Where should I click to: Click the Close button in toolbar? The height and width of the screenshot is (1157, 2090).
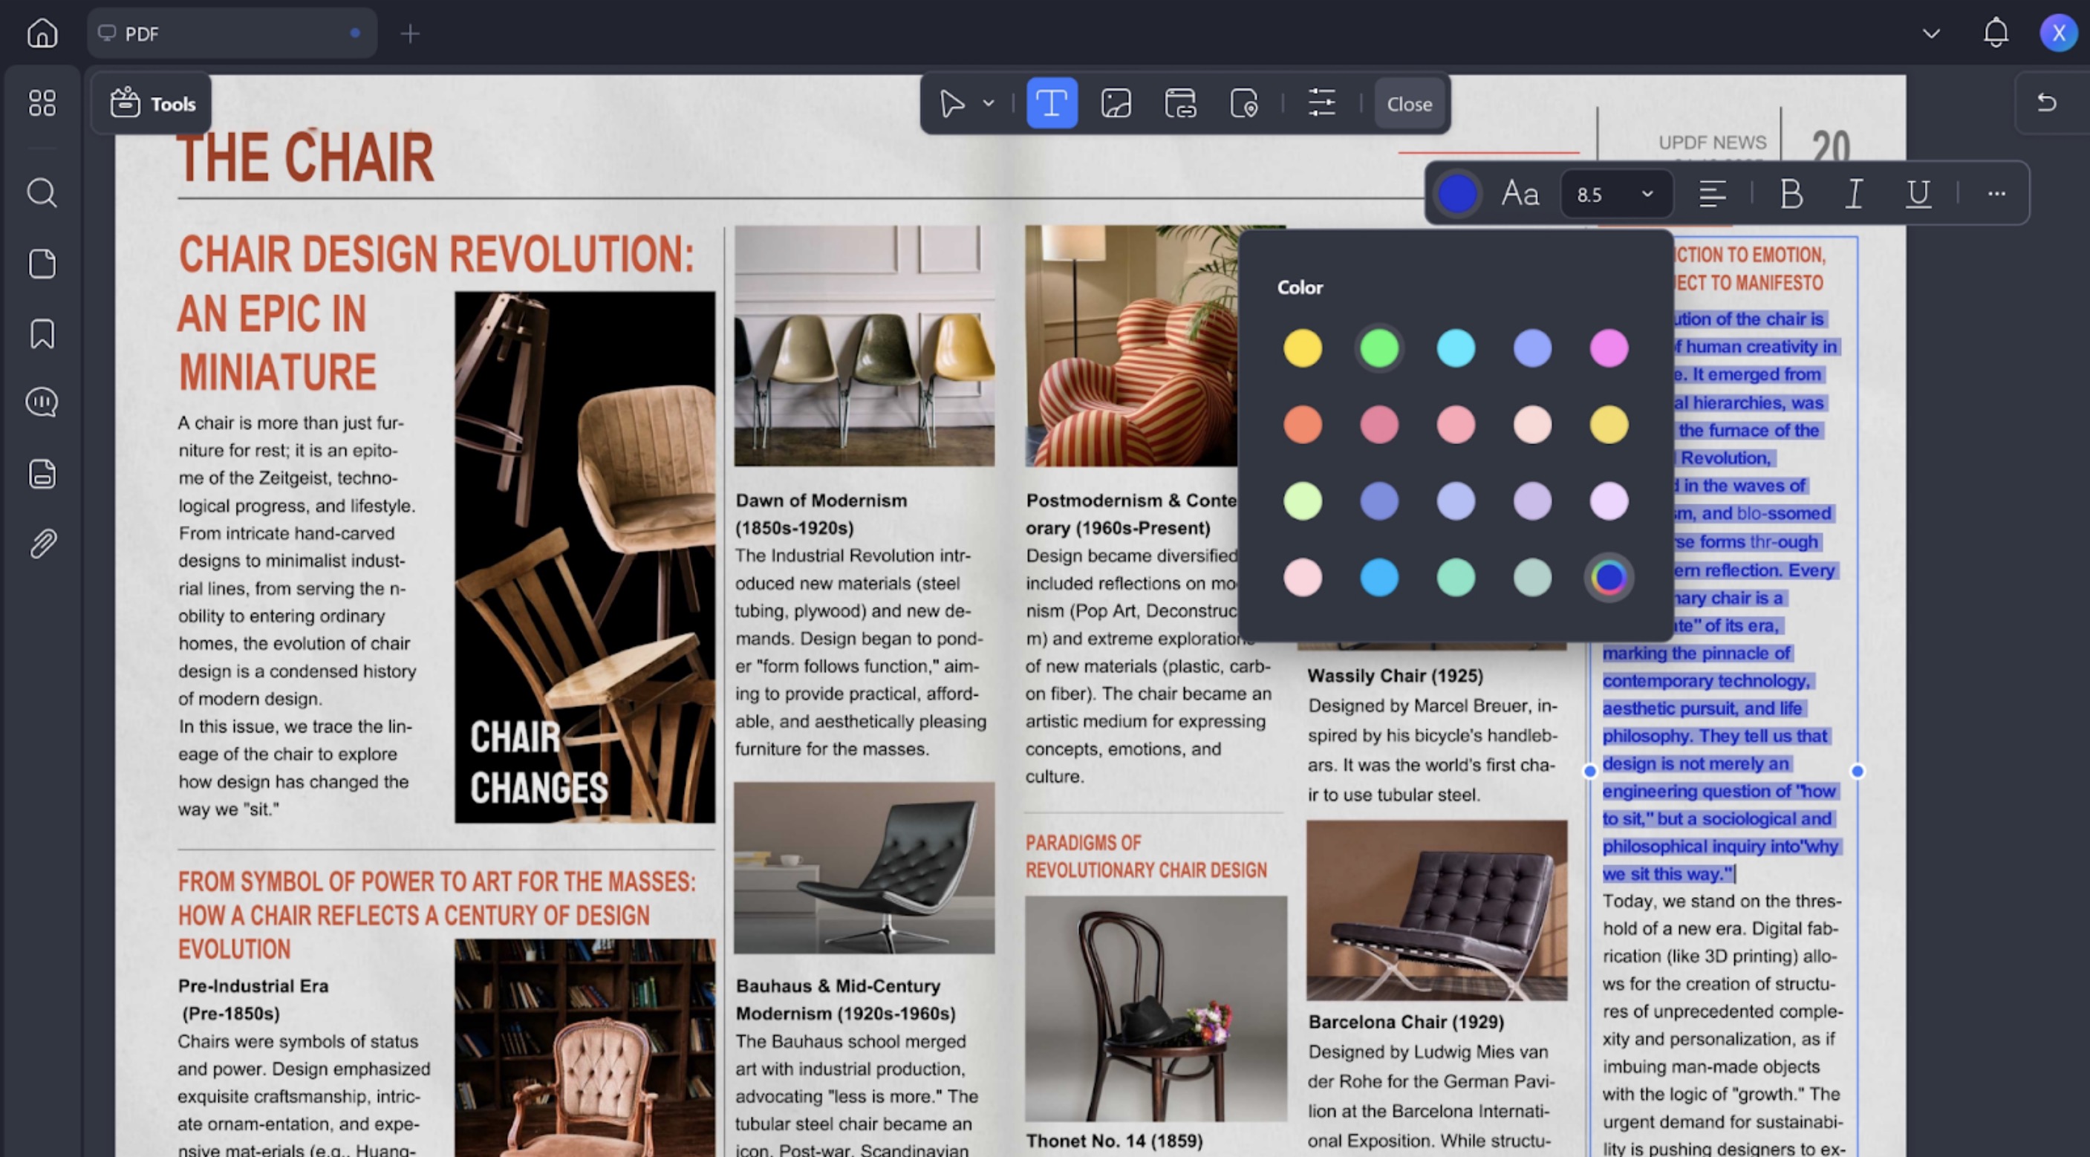(x=1409, y=104)
